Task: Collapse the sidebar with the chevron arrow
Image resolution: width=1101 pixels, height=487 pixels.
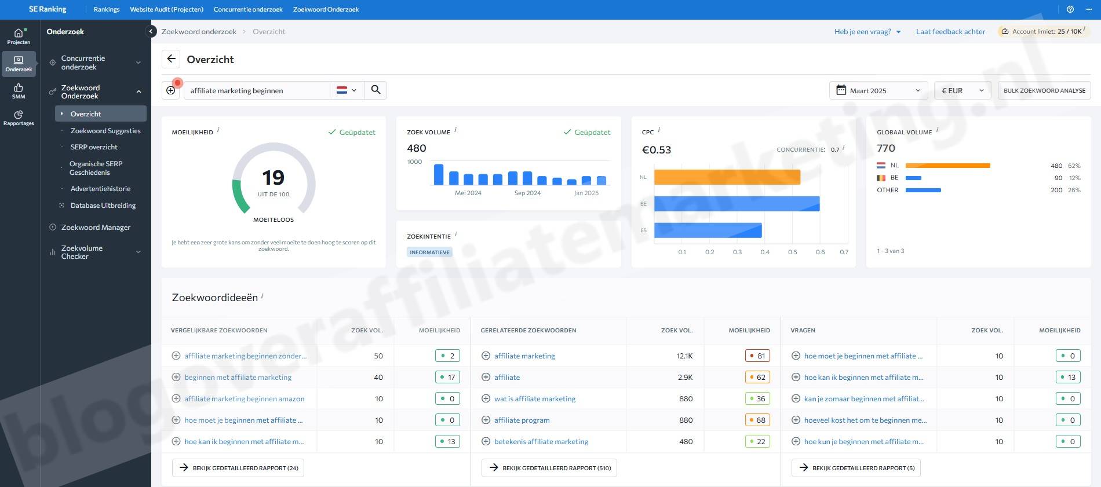Action: click(x=151, y=31)
